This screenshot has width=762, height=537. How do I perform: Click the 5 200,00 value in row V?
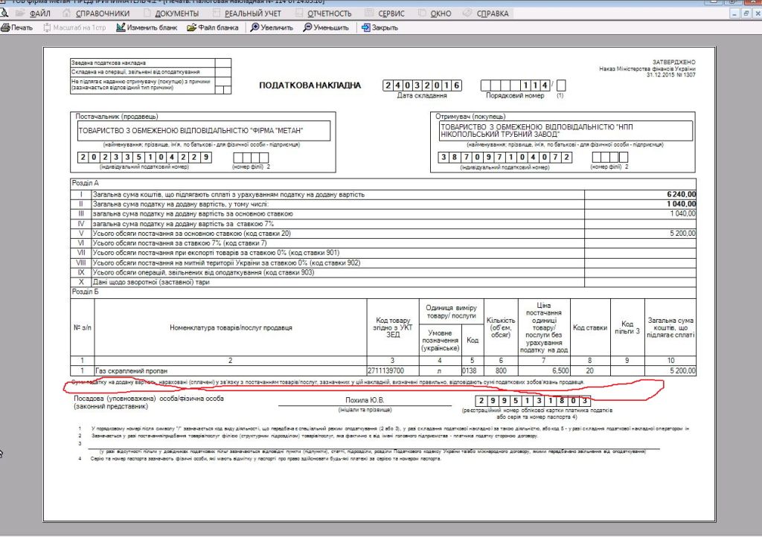tap(682, 233)
